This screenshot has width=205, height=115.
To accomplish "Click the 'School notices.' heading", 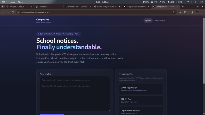I will (57, 41).
